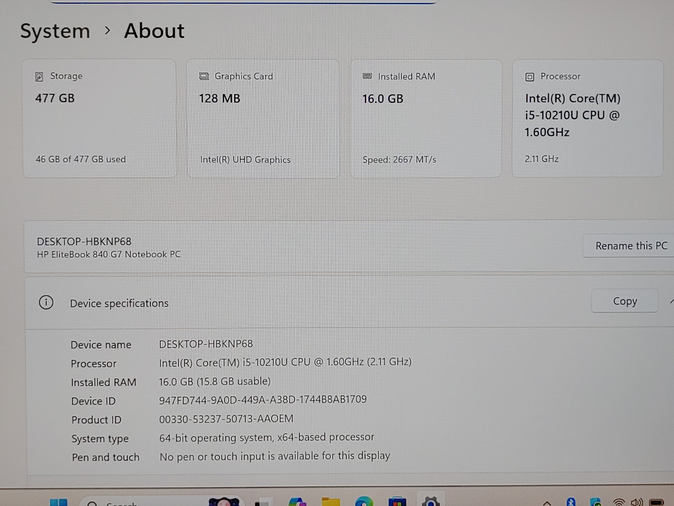
Task: Open the Storage 477 GB card
Action: point(100,119)
